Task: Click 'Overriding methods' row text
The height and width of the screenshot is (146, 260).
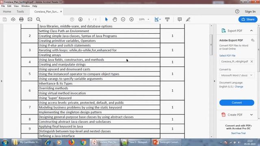Action: (53, 88)
